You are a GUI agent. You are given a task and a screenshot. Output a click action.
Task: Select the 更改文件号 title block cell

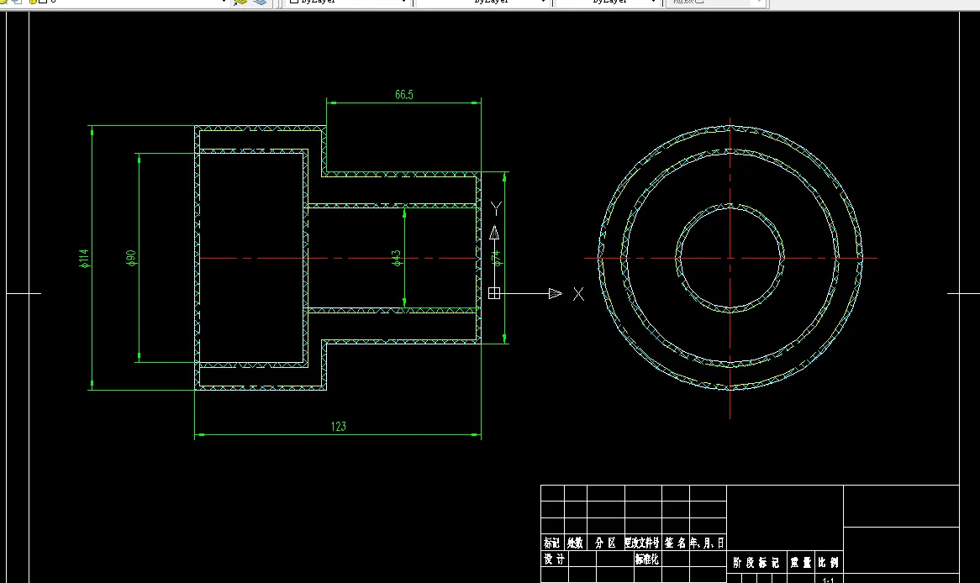(642, 543)
